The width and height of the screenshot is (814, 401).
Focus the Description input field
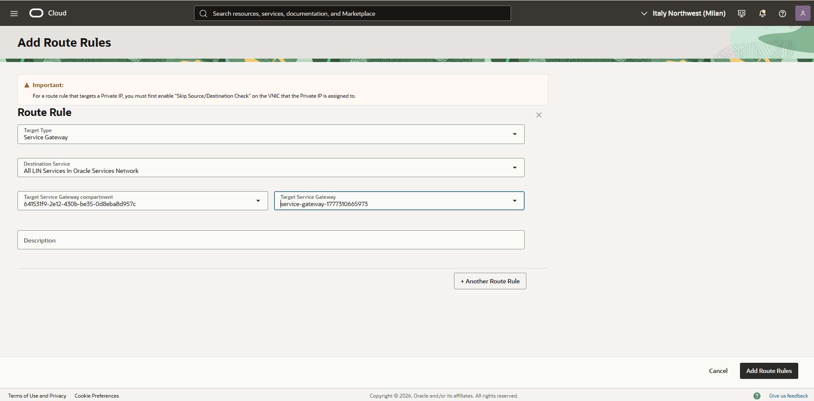point(271,240)
